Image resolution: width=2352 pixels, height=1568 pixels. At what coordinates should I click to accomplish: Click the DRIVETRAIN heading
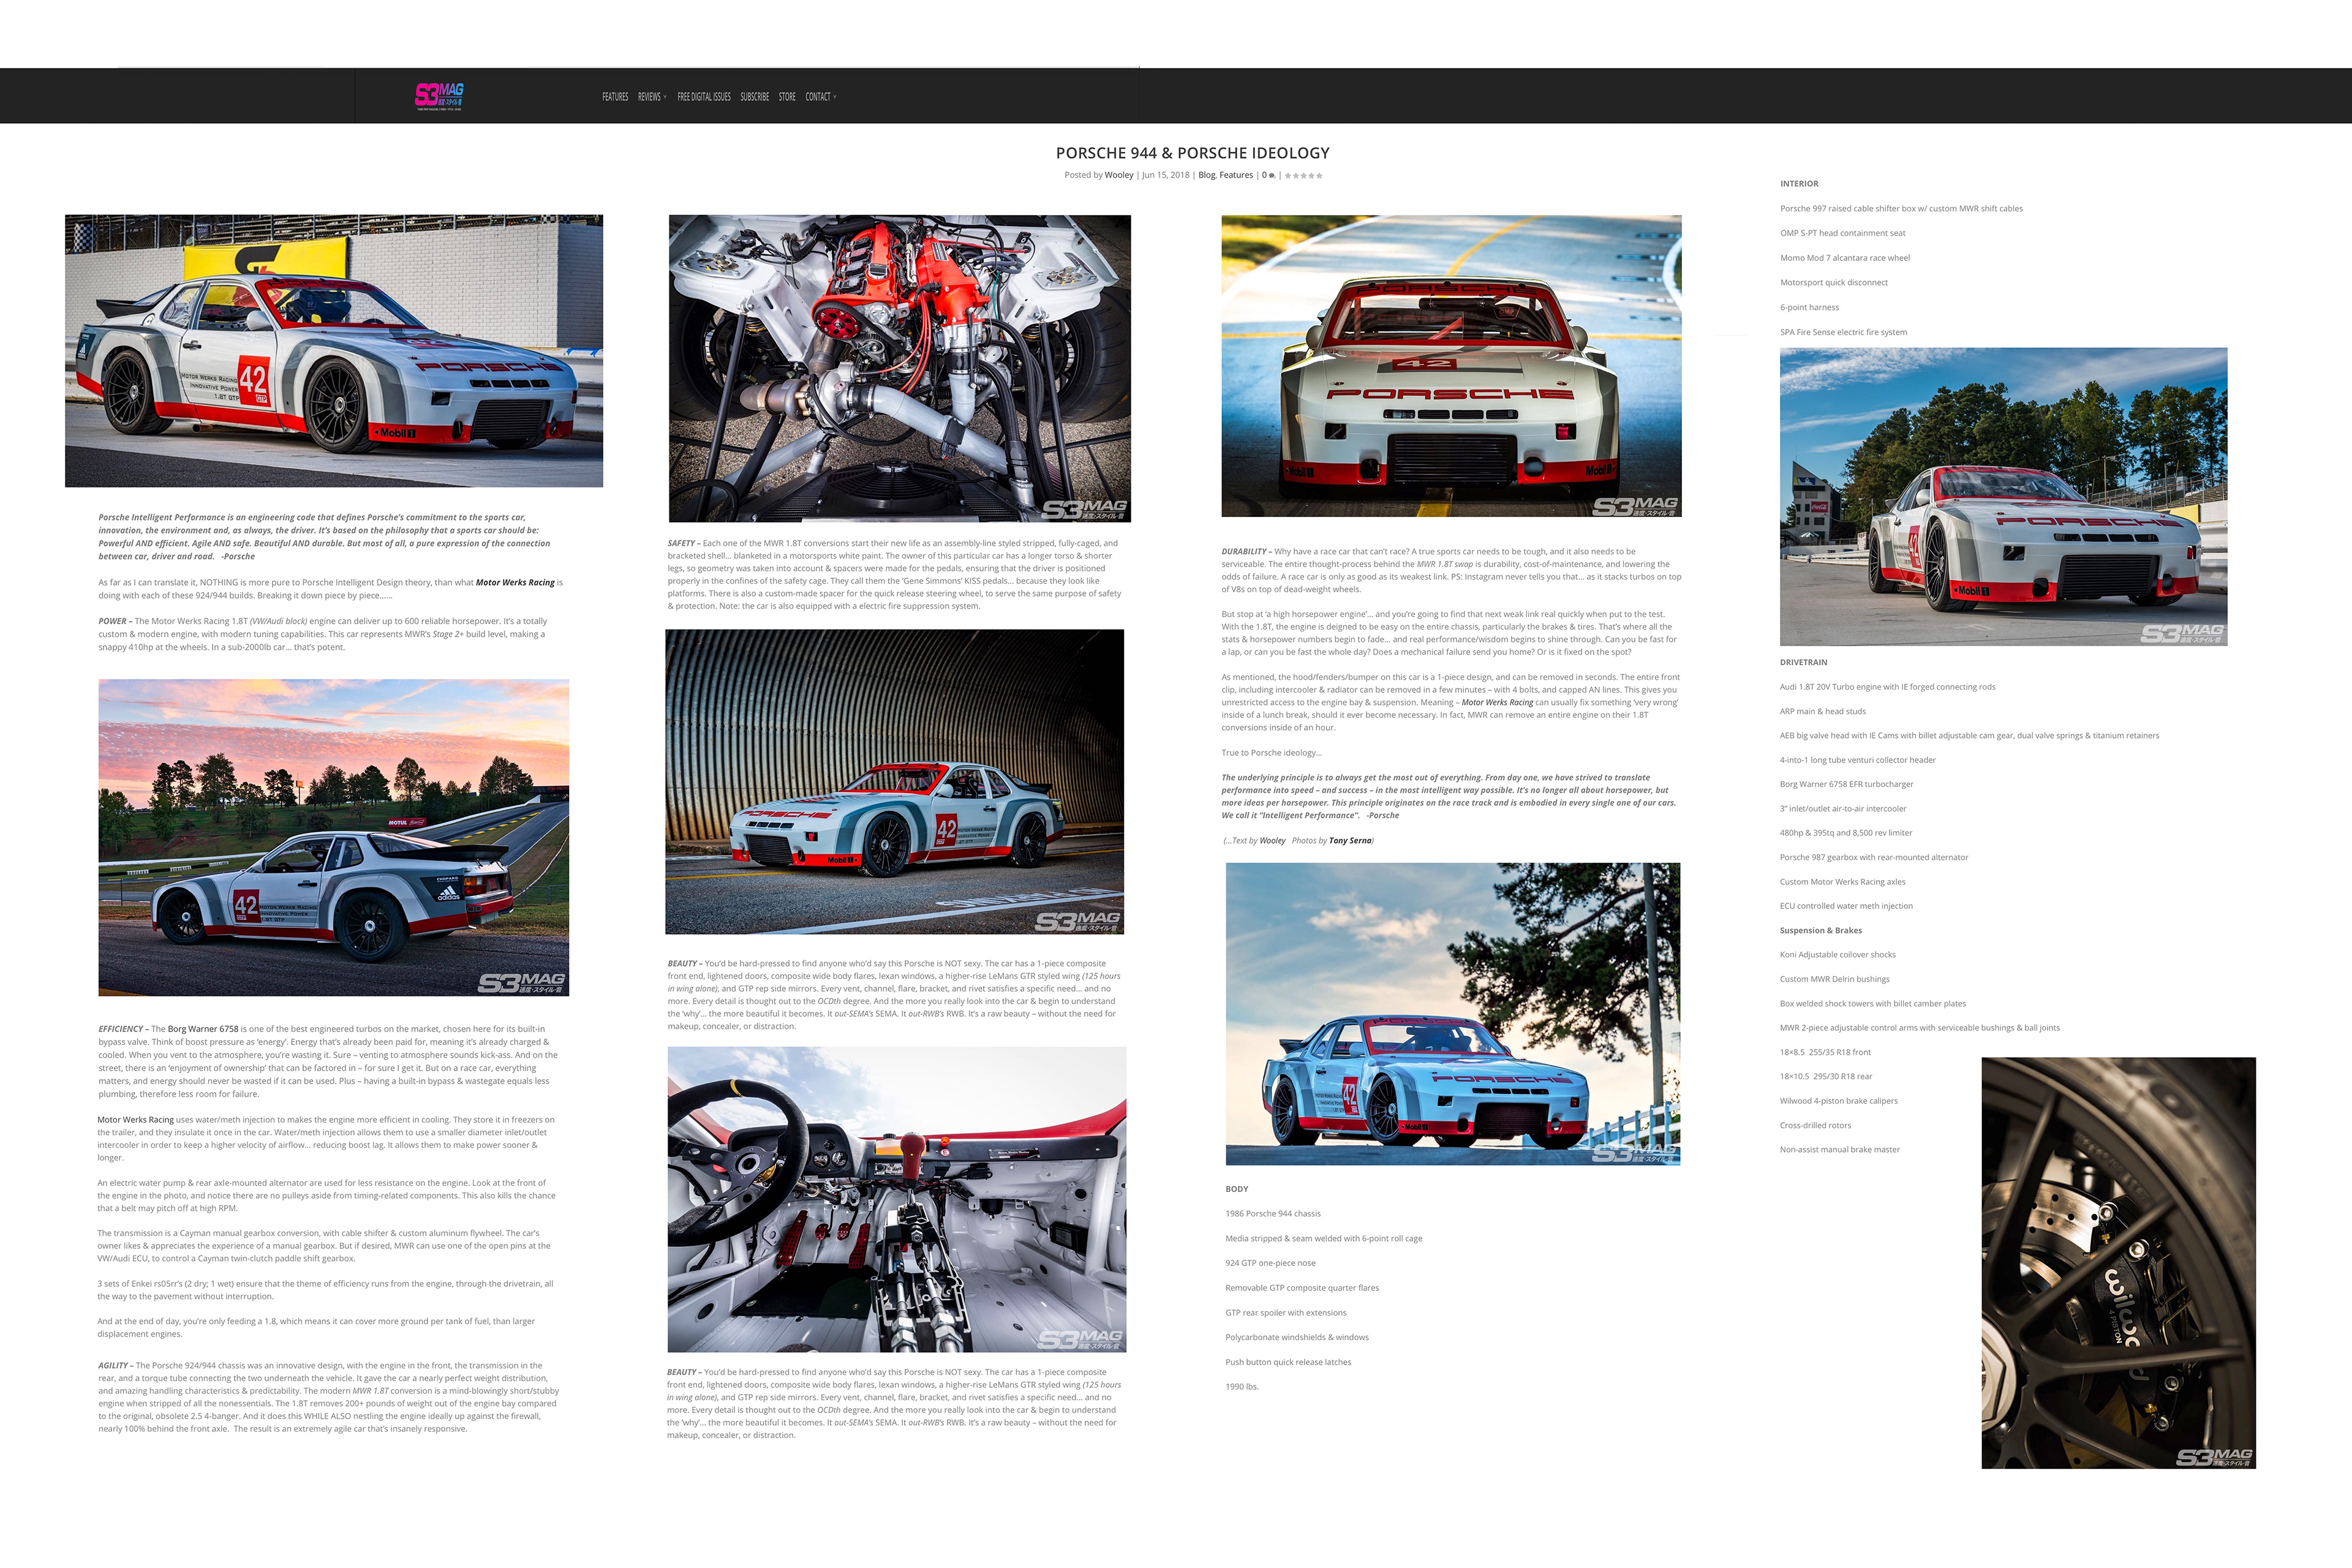click(x=1803, y=663)
